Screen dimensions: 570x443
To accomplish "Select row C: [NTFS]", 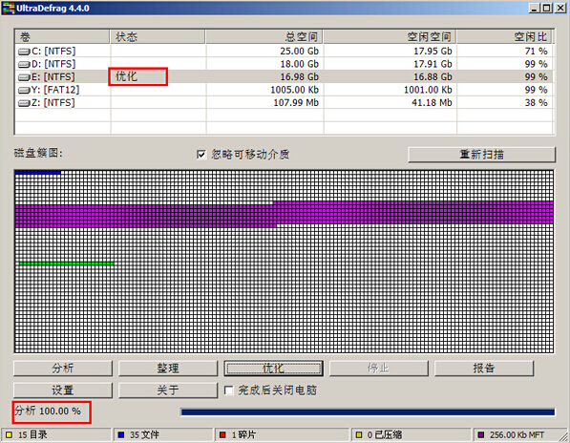I will (284, 52).
